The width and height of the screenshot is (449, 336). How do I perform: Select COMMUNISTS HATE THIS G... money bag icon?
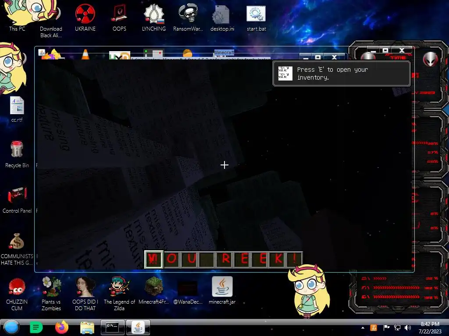(17, 248)
